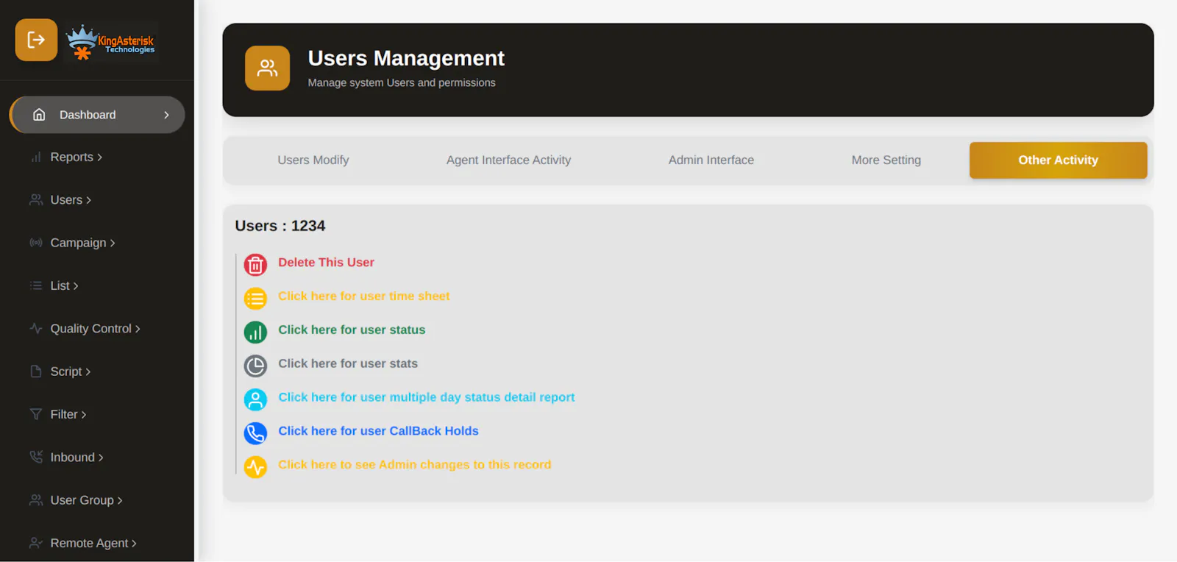Open the Inbound sidebar label
Screen dimensions: 1177x562
pyautogui.click(x=72, y=458)
